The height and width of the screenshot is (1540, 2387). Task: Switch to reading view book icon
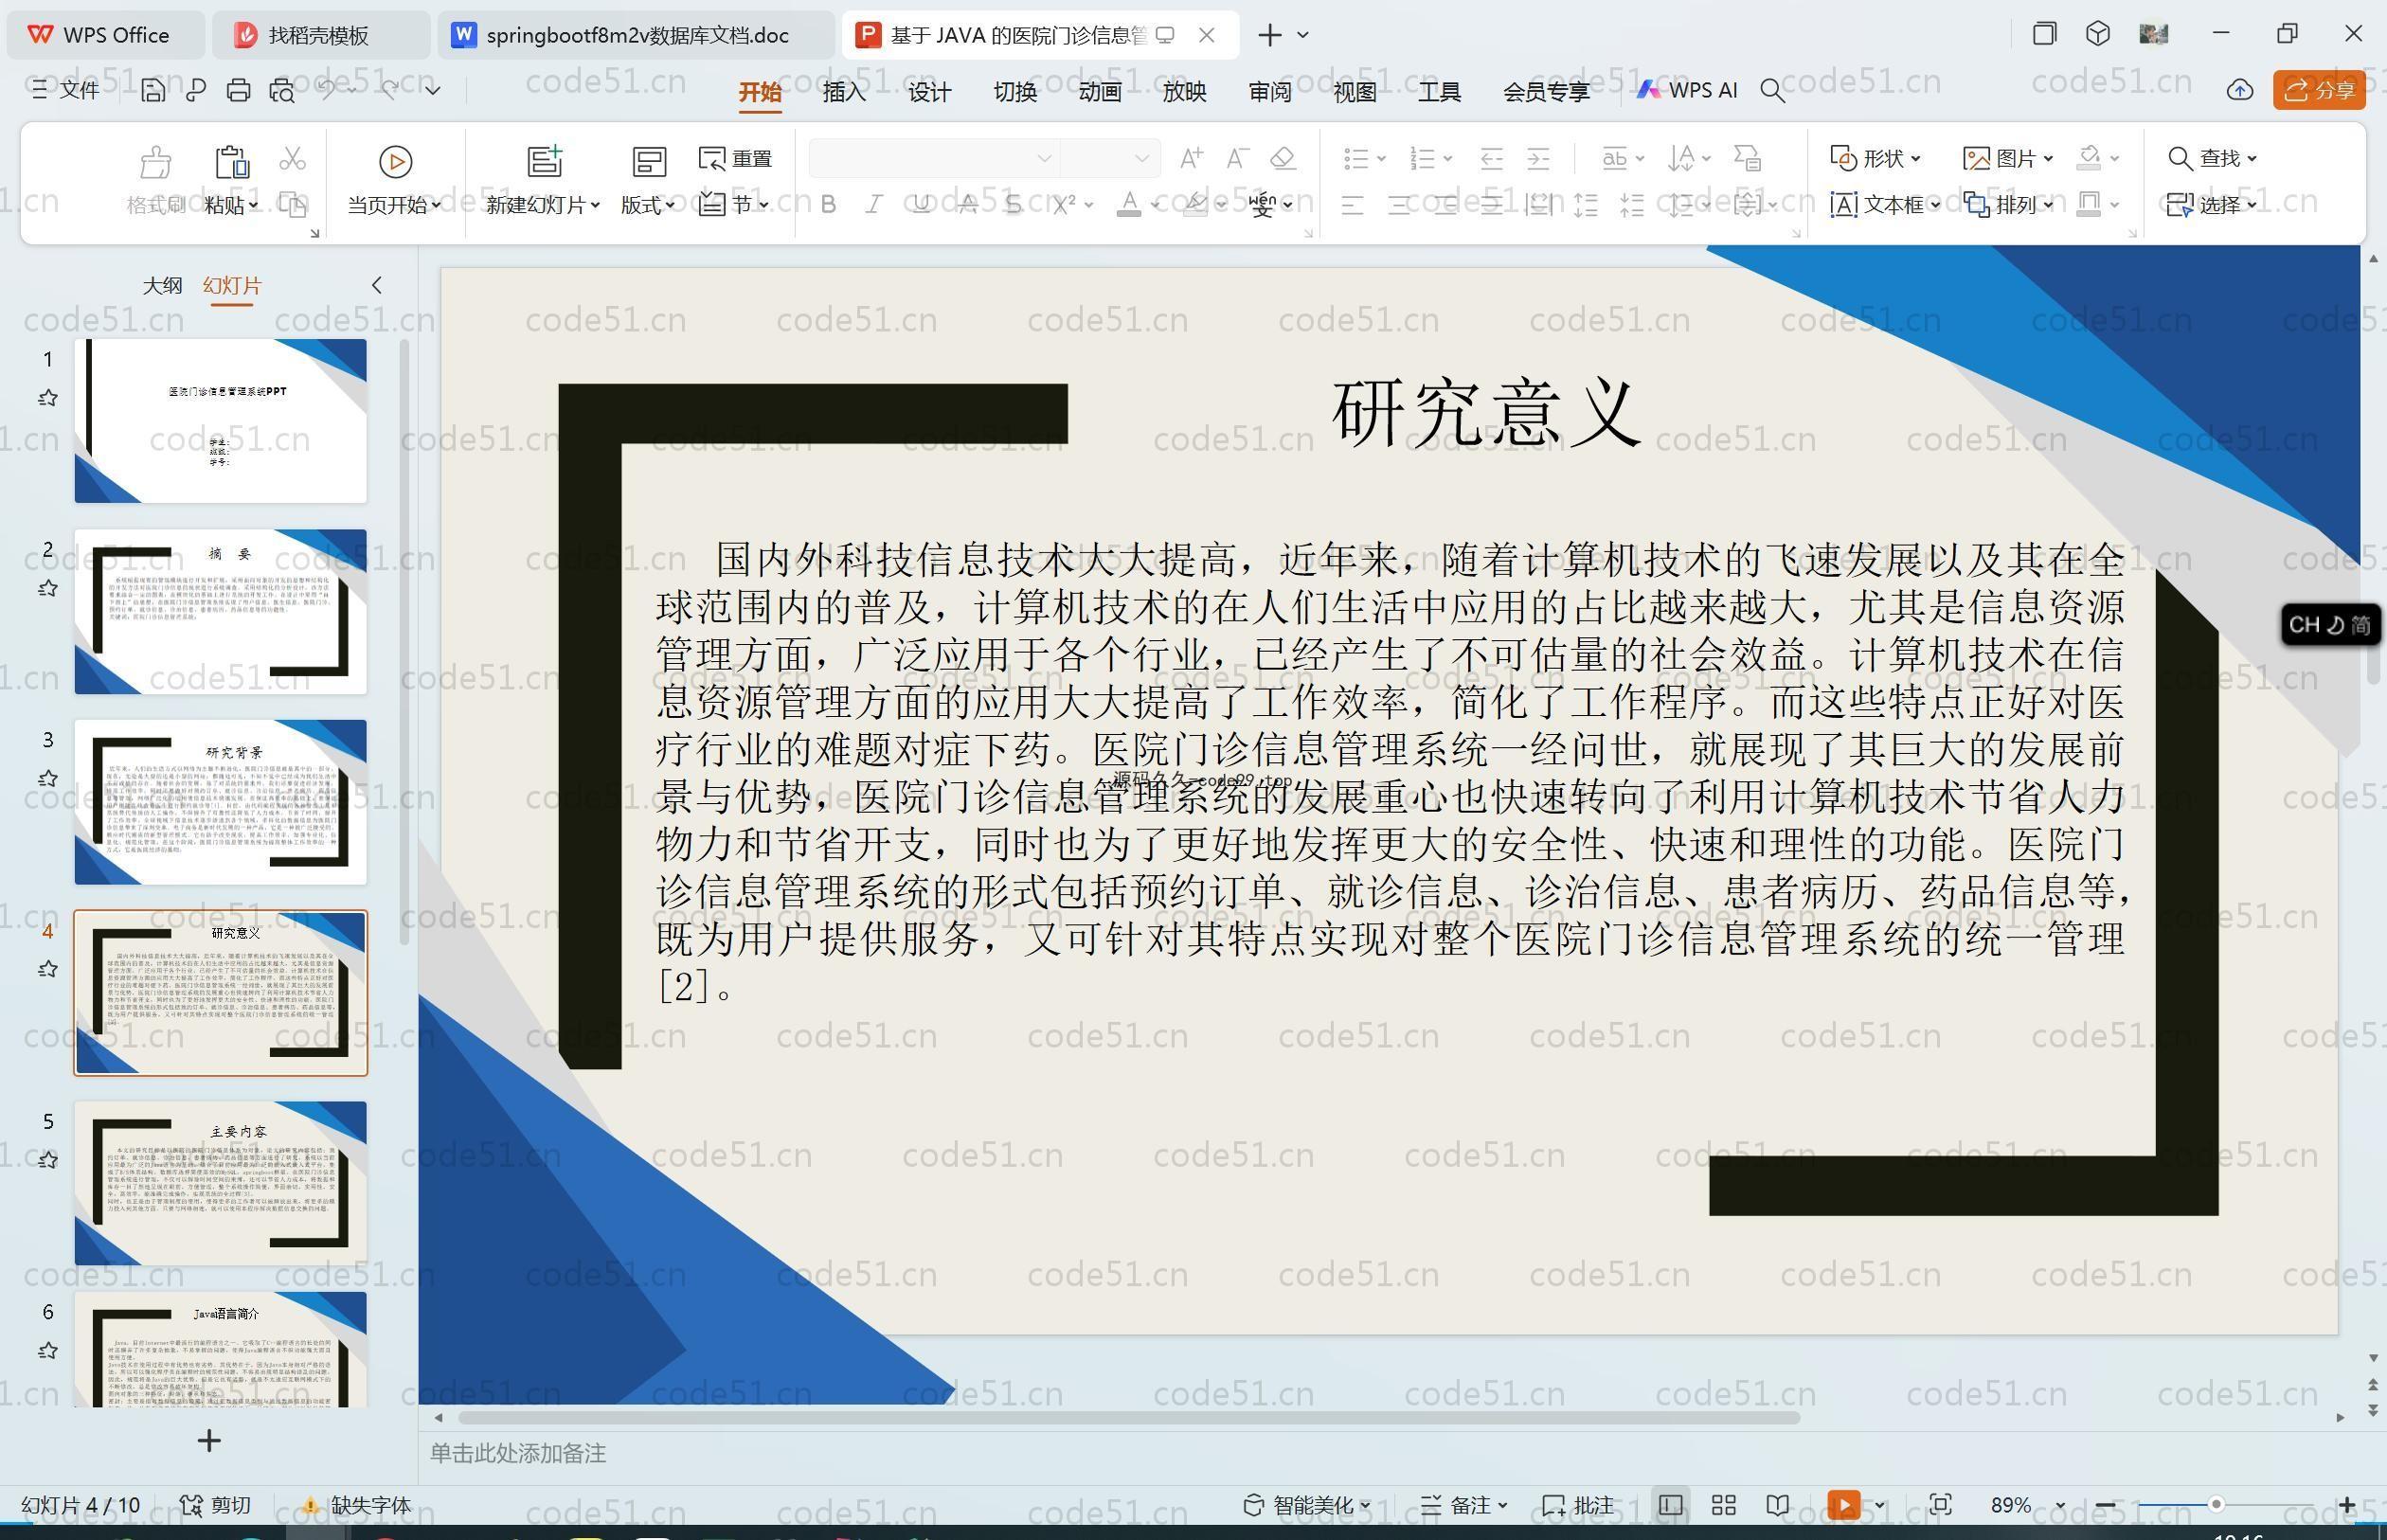click(x=1777, y=1505)
